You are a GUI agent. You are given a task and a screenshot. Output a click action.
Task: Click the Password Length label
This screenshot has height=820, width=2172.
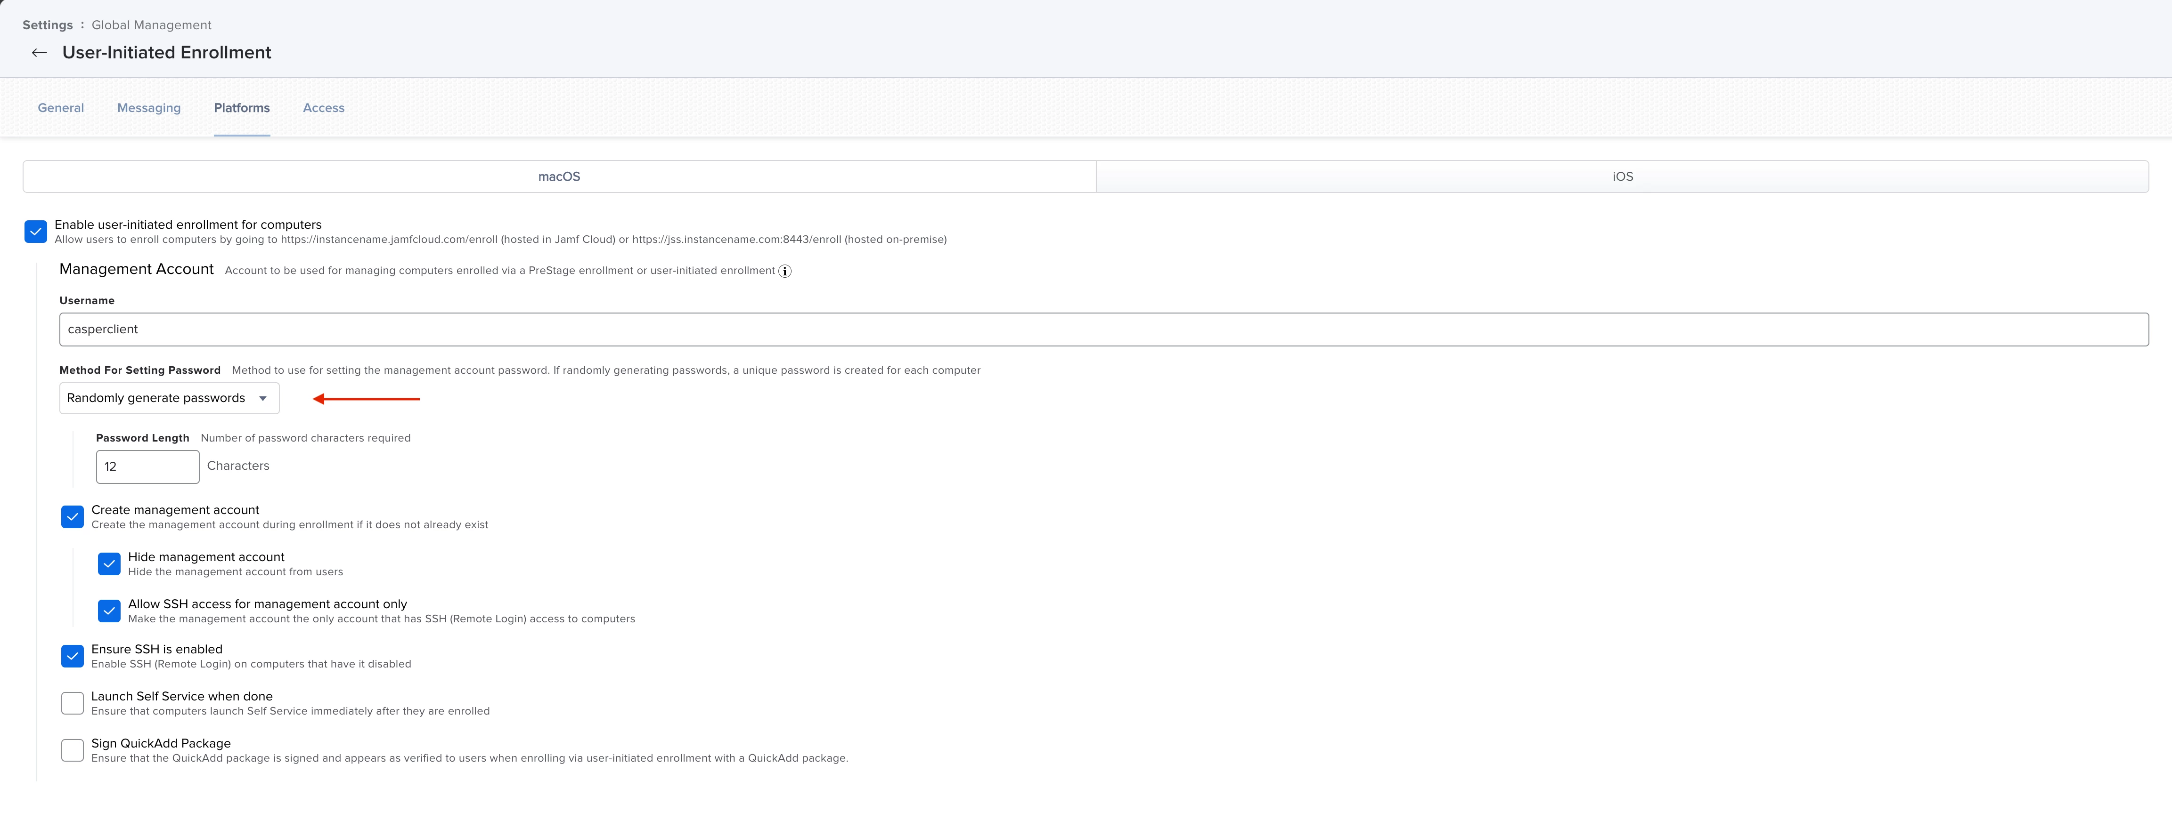[142, 438]
